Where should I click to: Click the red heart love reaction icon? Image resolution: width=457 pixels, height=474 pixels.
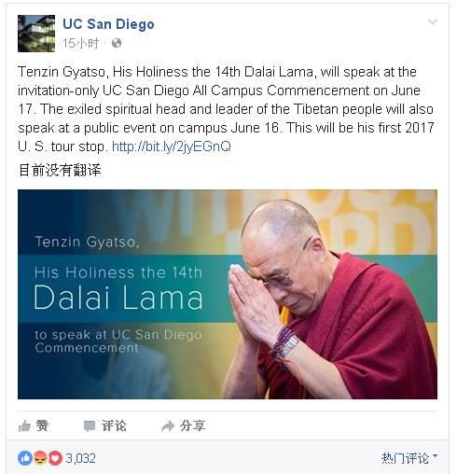coord(55,458)
